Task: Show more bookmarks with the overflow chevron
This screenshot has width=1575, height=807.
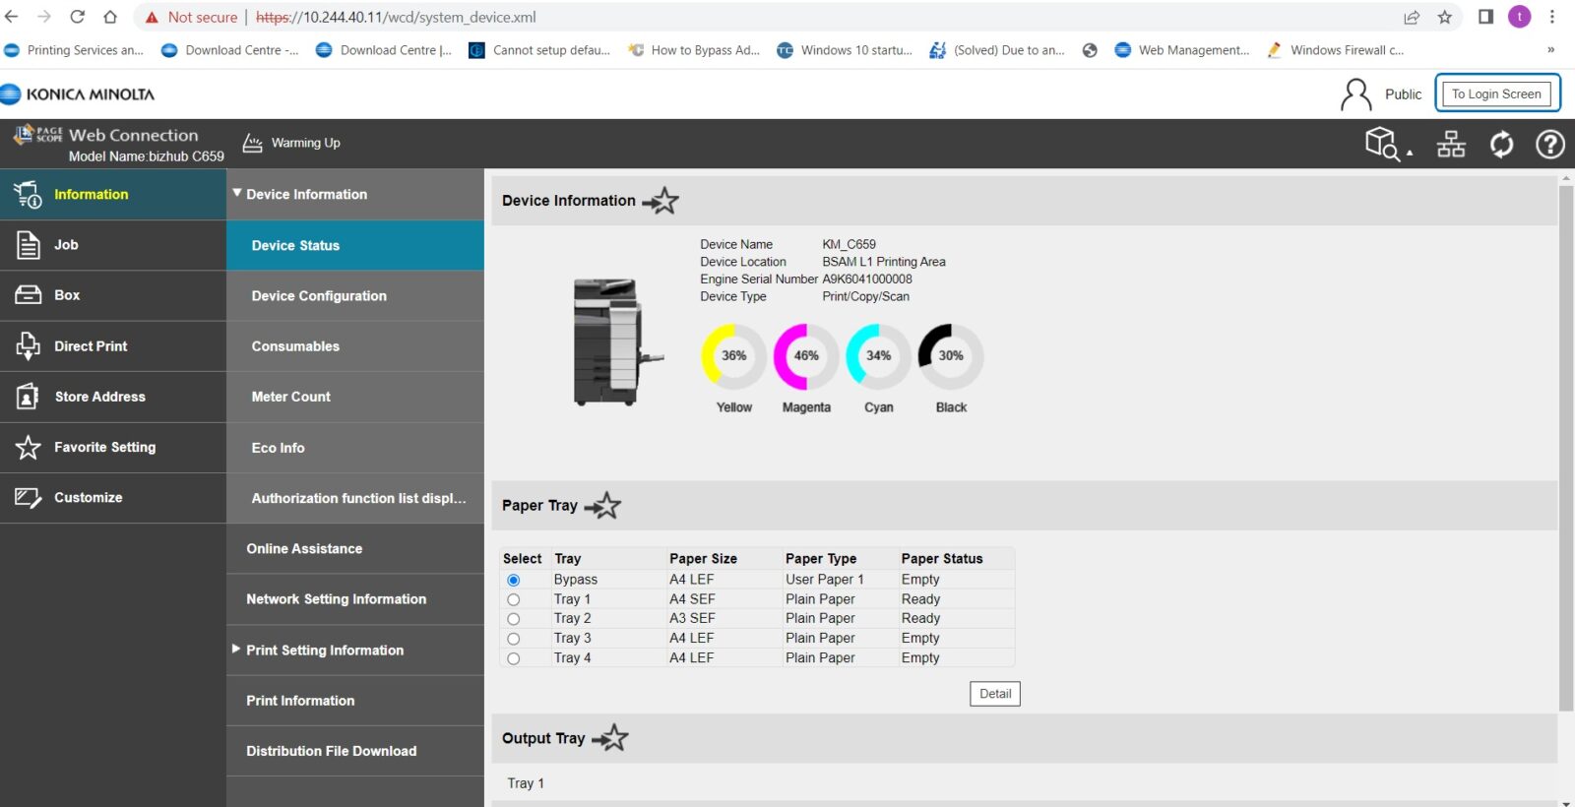Action: pyautogui.click(x=1550, y=50)
